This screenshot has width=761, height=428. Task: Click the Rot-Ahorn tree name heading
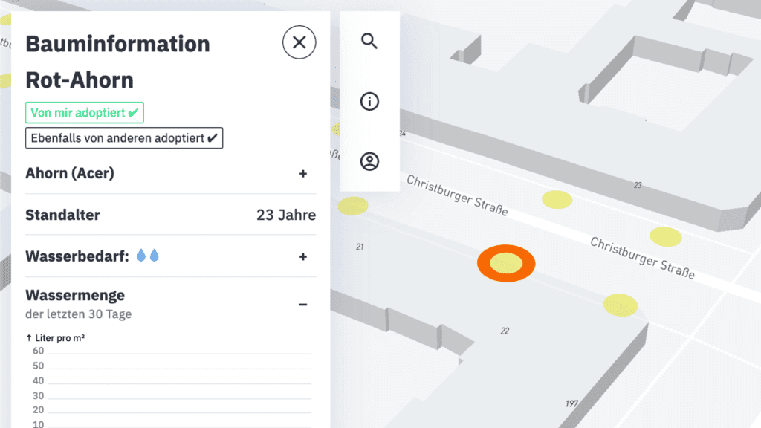(80, 80)
